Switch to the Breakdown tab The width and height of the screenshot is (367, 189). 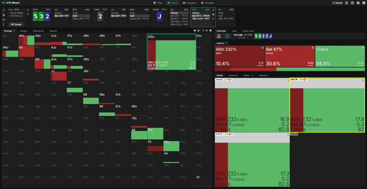[x=38, y=31]
